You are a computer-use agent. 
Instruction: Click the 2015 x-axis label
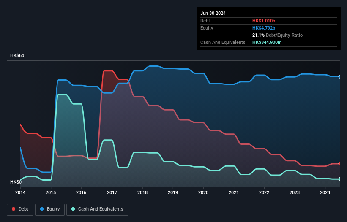tap(51, 192)
